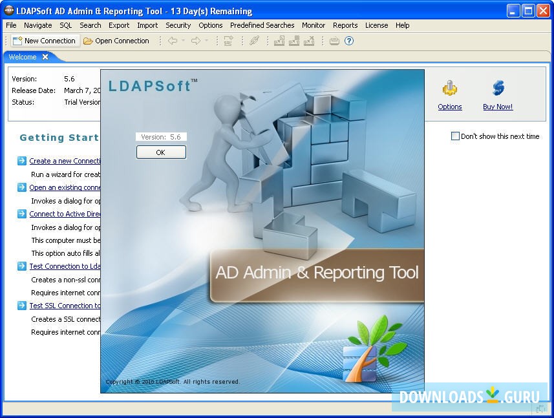554x418 pixels.
Task: Open the Predefined Searches menu
Action: [262, 25]
